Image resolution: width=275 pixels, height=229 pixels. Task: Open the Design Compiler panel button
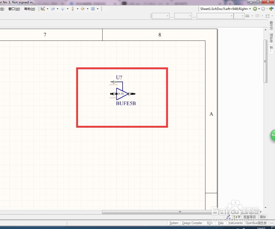[192, 223]
